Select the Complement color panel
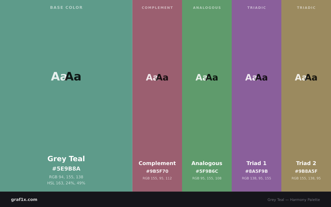Image resolution: width=331 pixels, height=207 pixels. (x=157, y=96)
